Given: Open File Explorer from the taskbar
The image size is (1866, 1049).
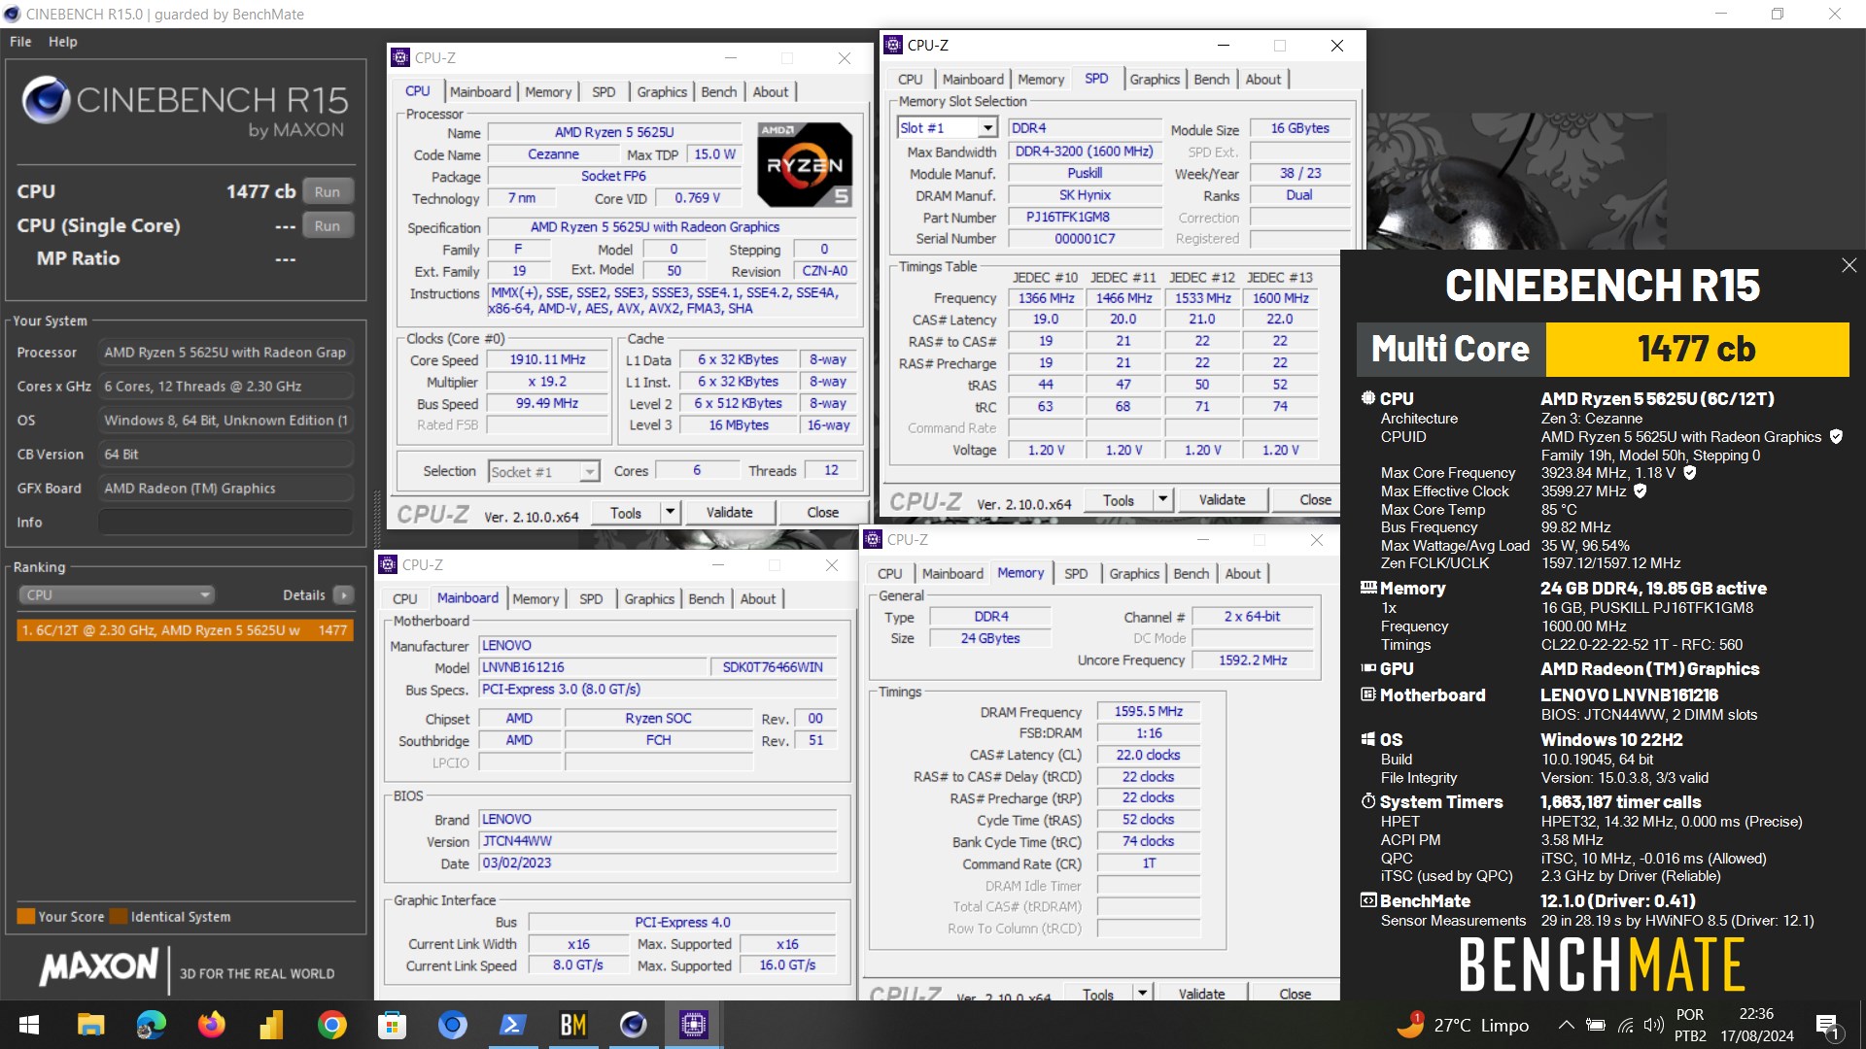Looking at the screenshot, I should (x=90, y=1025).
